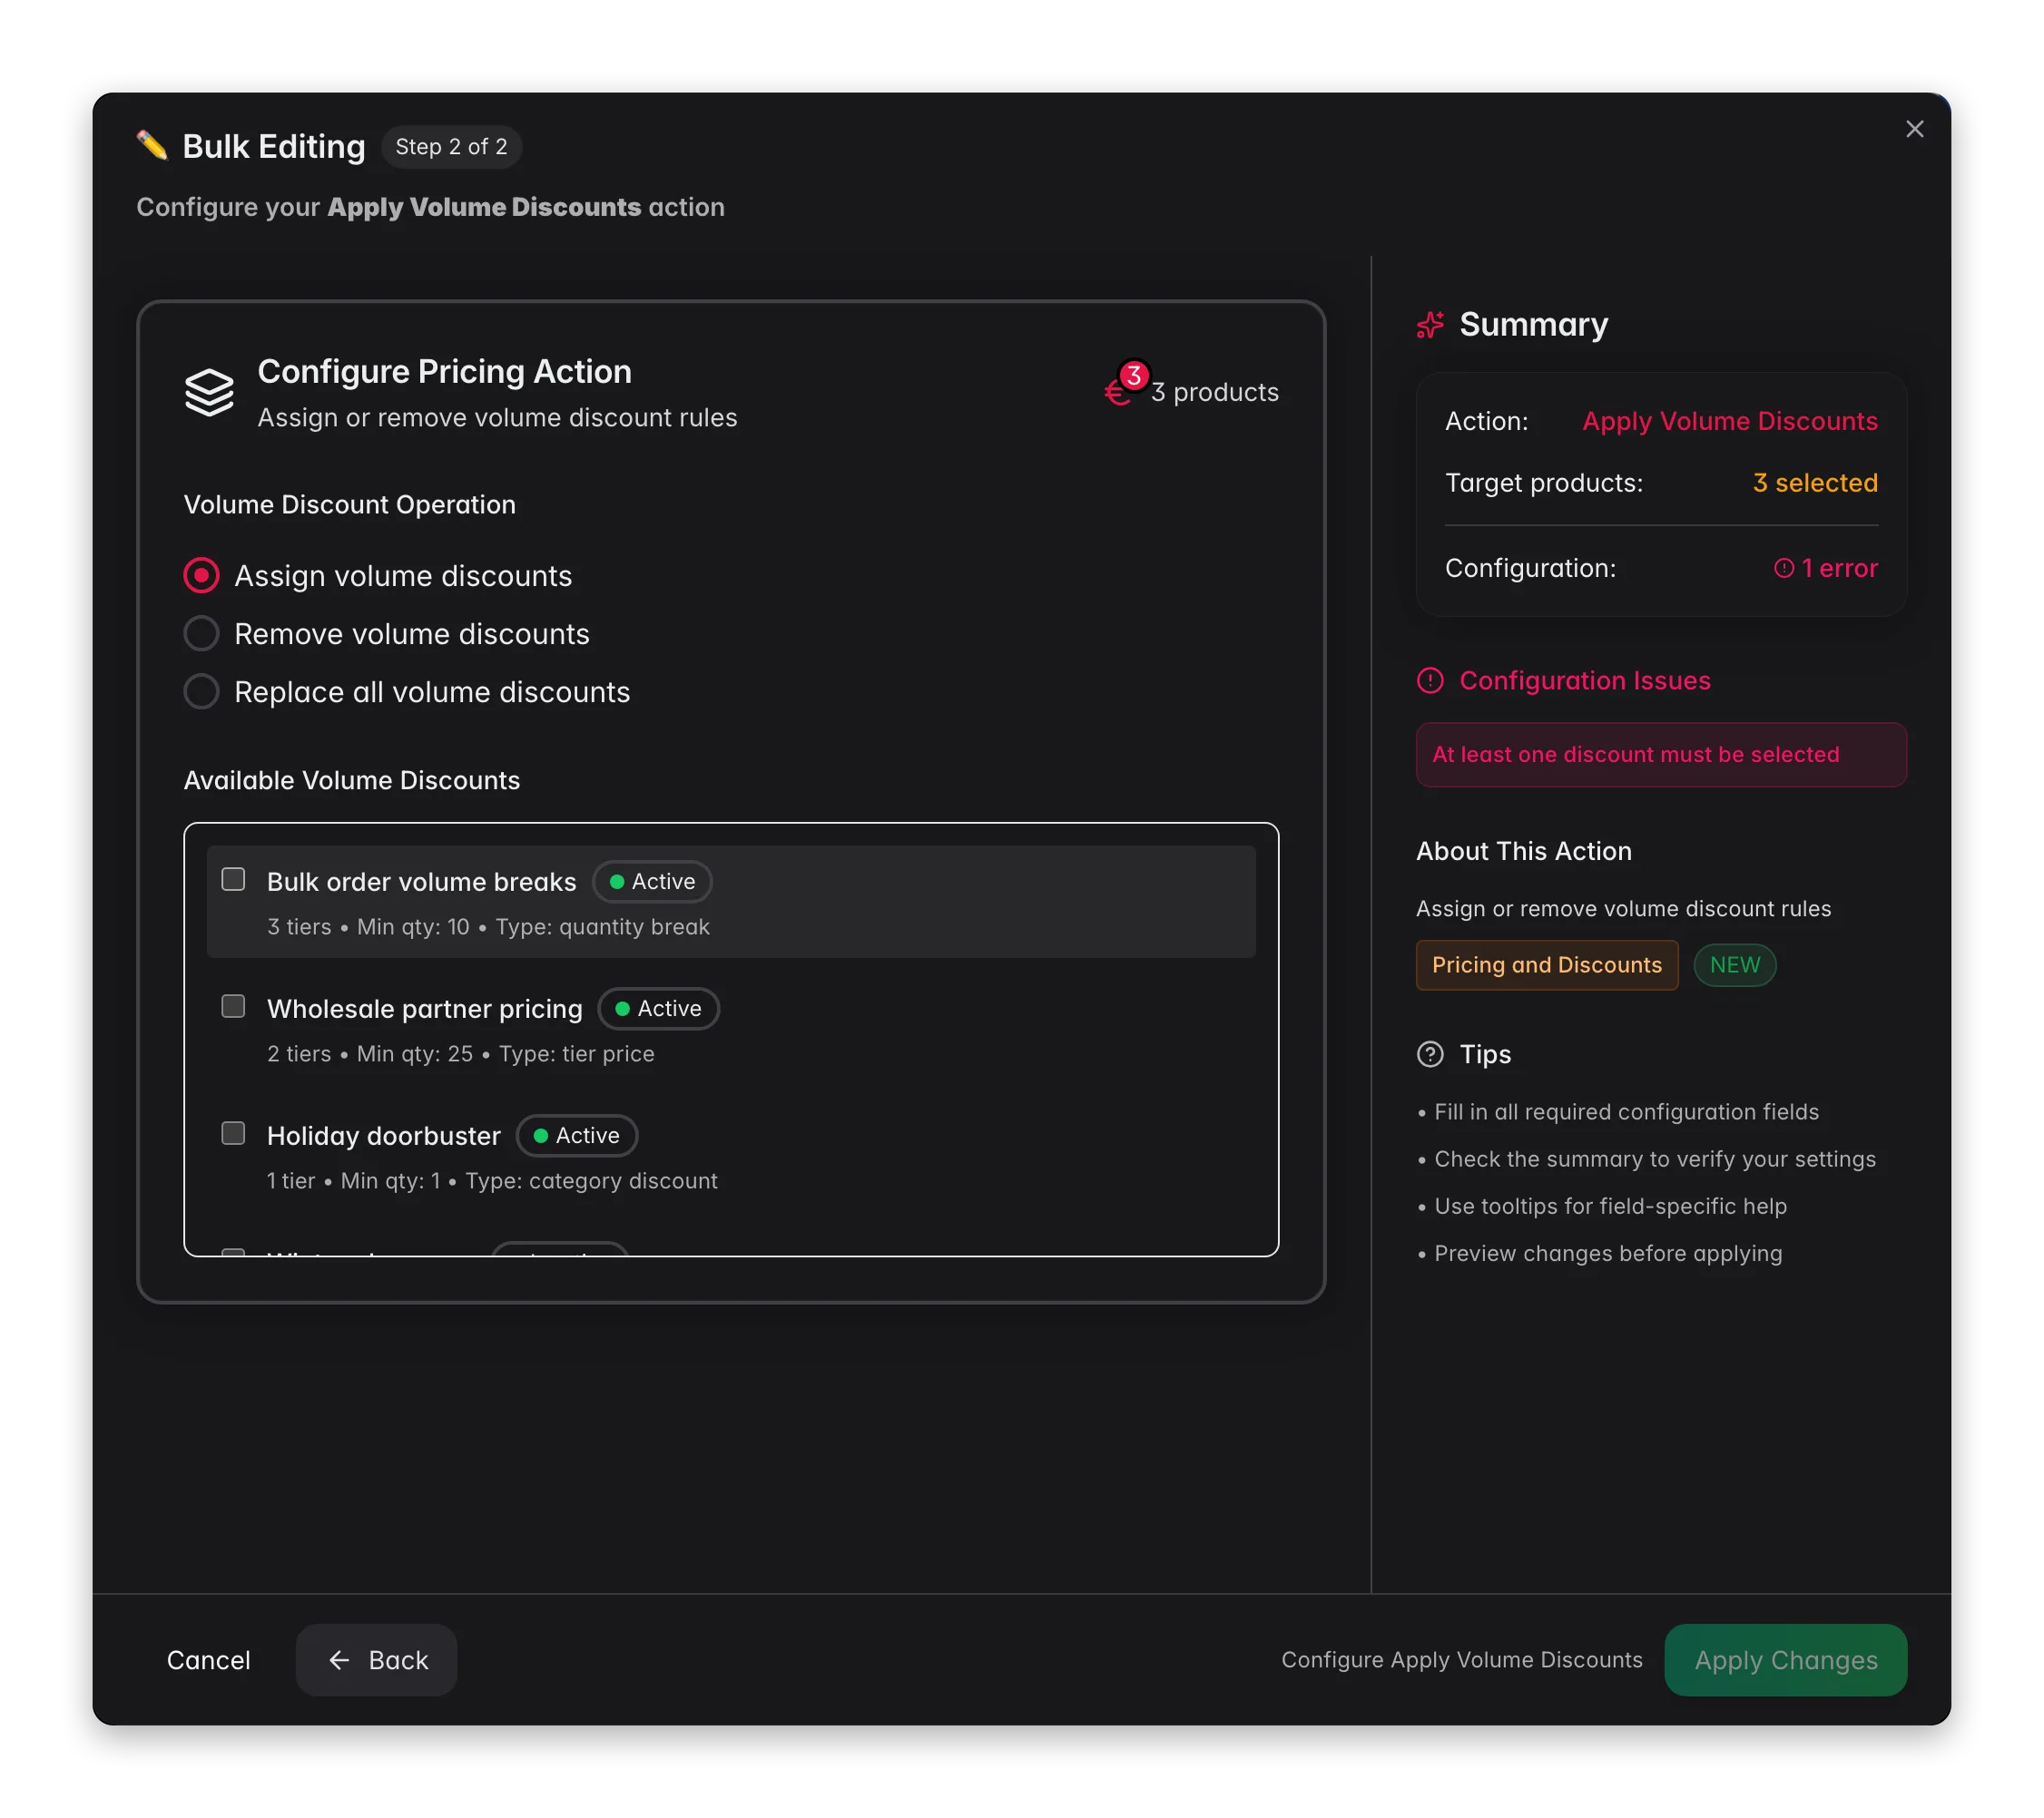Click 'Configure Apply Volume Discounts' footer text
Image resolution: width=2044 pixels, height=1818 pixels.
pyautogui.click(x=1461, y=1659)
